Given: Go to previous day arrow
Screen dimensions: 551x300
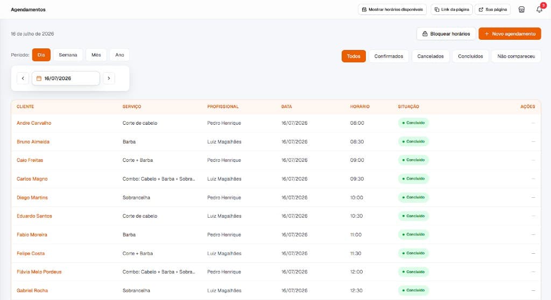Looking at the screenshot, I should pos(23,78).
